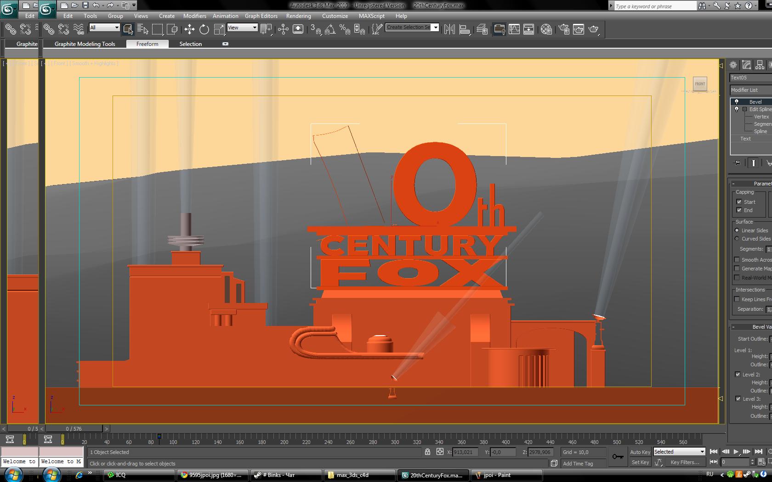Select the Linear Sides radio button
This screenshot has height=482, width=772.
(737, 230)
